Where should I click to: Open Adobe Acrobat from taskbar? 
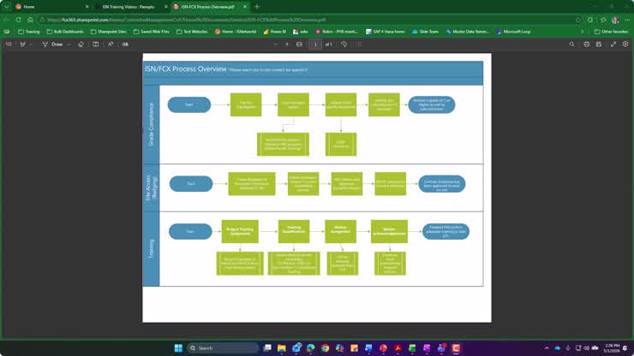(x=398, y=348)
